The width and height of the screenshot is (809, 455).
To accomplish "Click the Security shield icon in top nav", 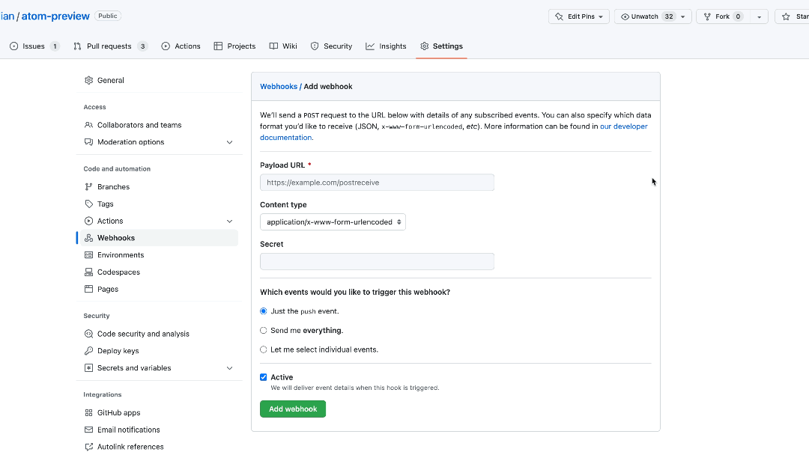I will (x=315, y=46).
